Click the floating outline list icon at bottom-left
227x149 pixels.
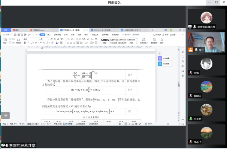6,115
